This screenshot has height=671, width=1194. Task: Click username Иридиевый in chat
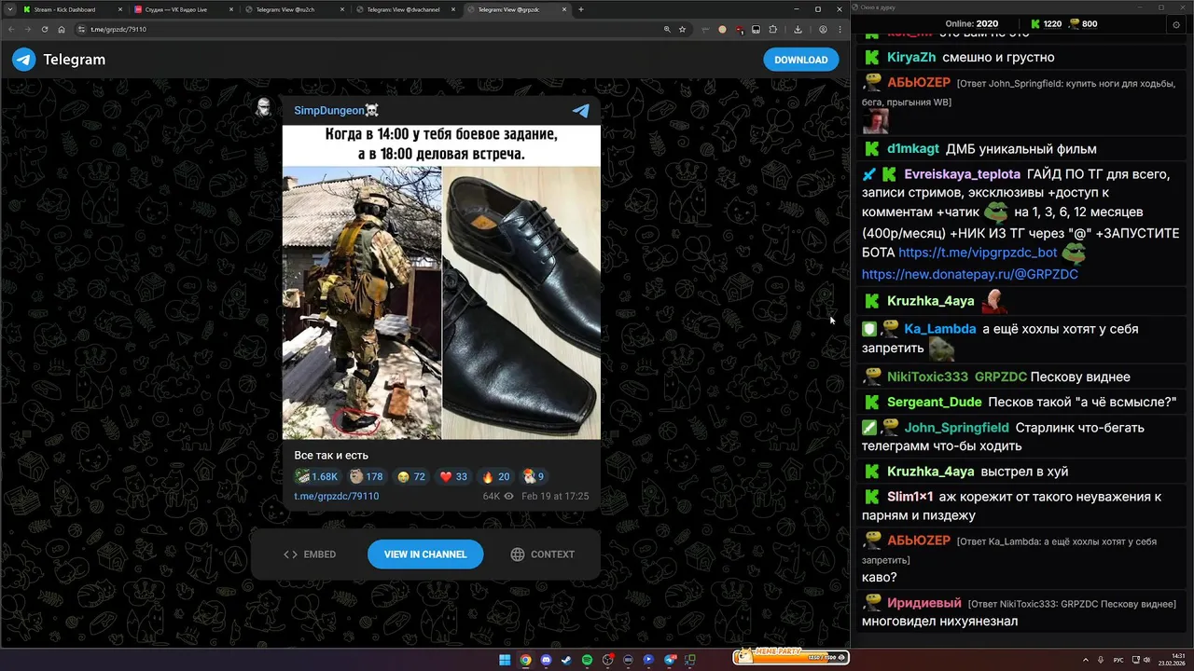pos(924,603)
